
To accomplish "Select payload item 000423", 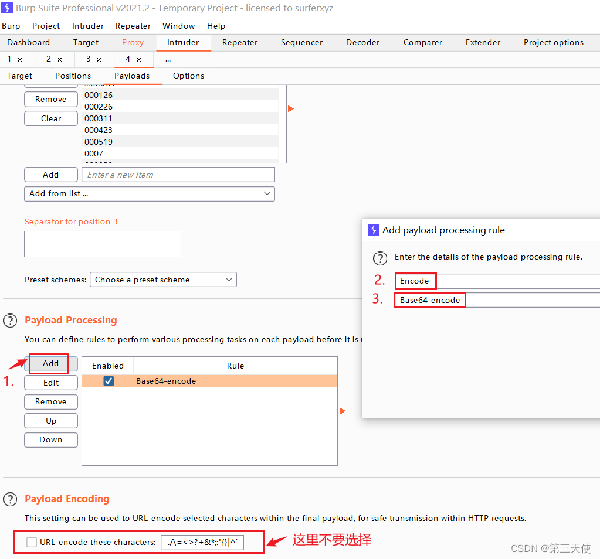I will click(181, 130).
